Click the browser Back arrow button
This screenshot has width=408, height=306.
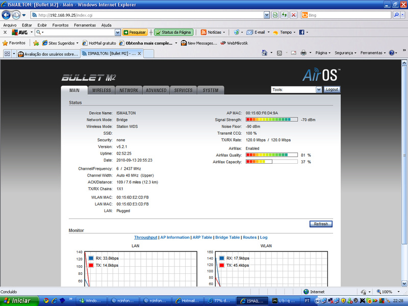point(6,15)
